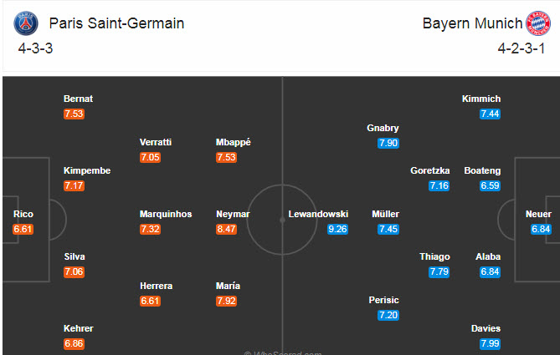
Task: Click Mbappé's player name
Action: pos(234,142)
